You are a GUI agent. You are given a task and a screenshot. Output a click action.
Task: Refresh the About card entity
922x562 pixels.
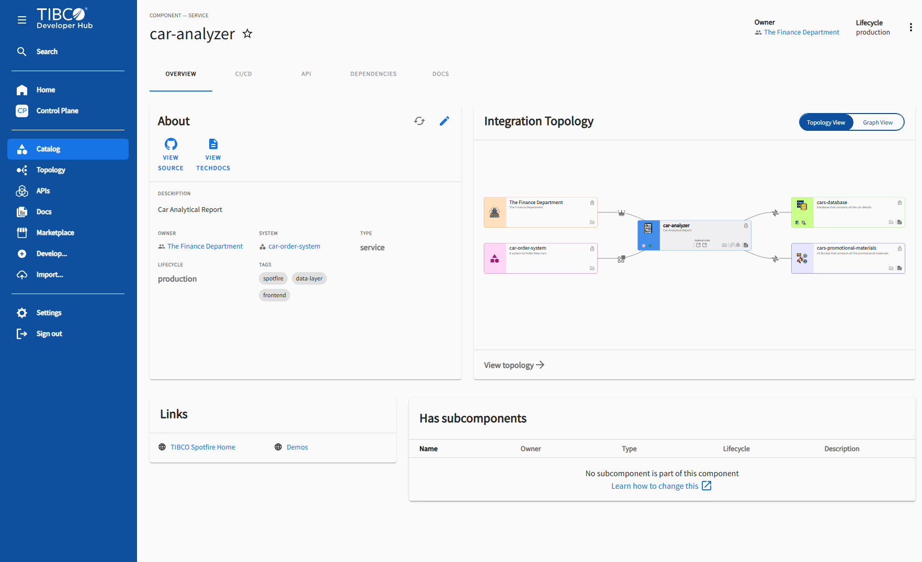click(x=419, y=121)
